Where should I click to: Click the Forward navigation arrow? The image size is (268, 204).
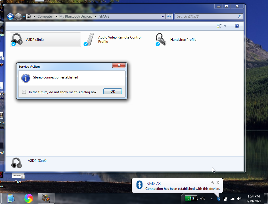(18, 16)
